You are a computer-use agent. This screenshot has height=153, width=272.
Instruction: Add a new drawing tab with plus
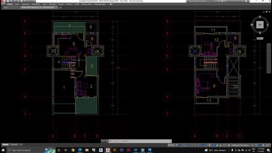click(60, 8)
